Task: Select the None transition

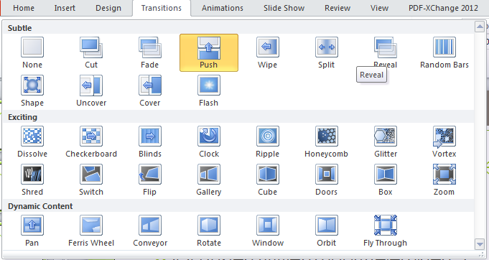Action: tap(32, 52)
